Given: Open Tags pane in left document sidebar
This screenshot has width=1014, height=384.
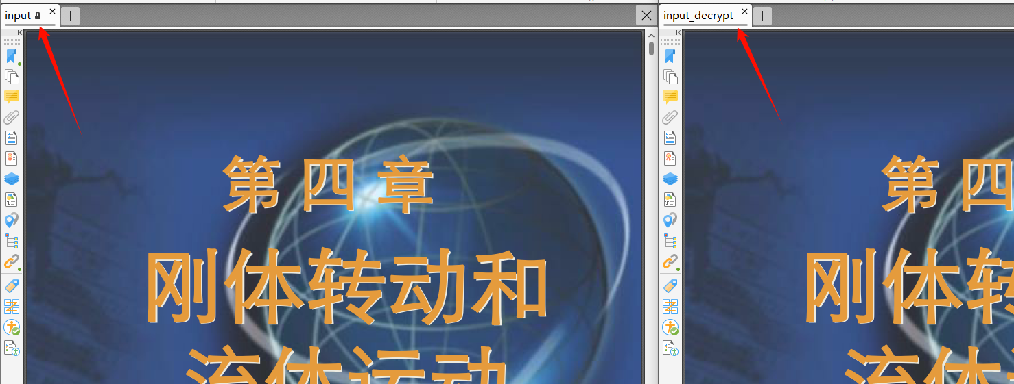Looking at the screenshot, I should click(x=11, y=285).
